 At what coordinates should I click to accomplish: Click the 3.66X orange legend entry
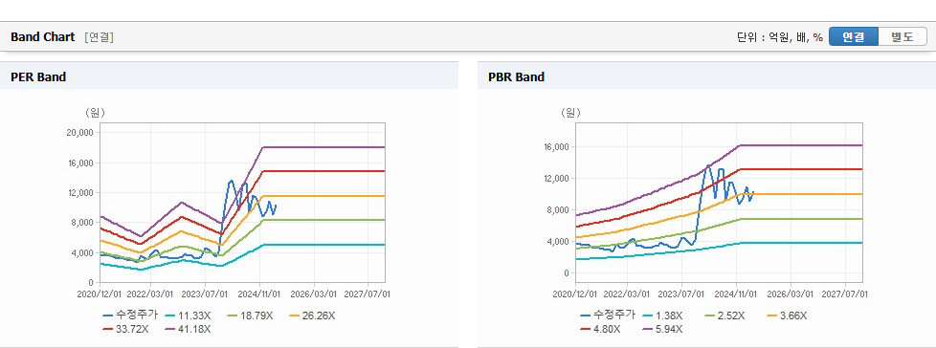tap(786, 315)
